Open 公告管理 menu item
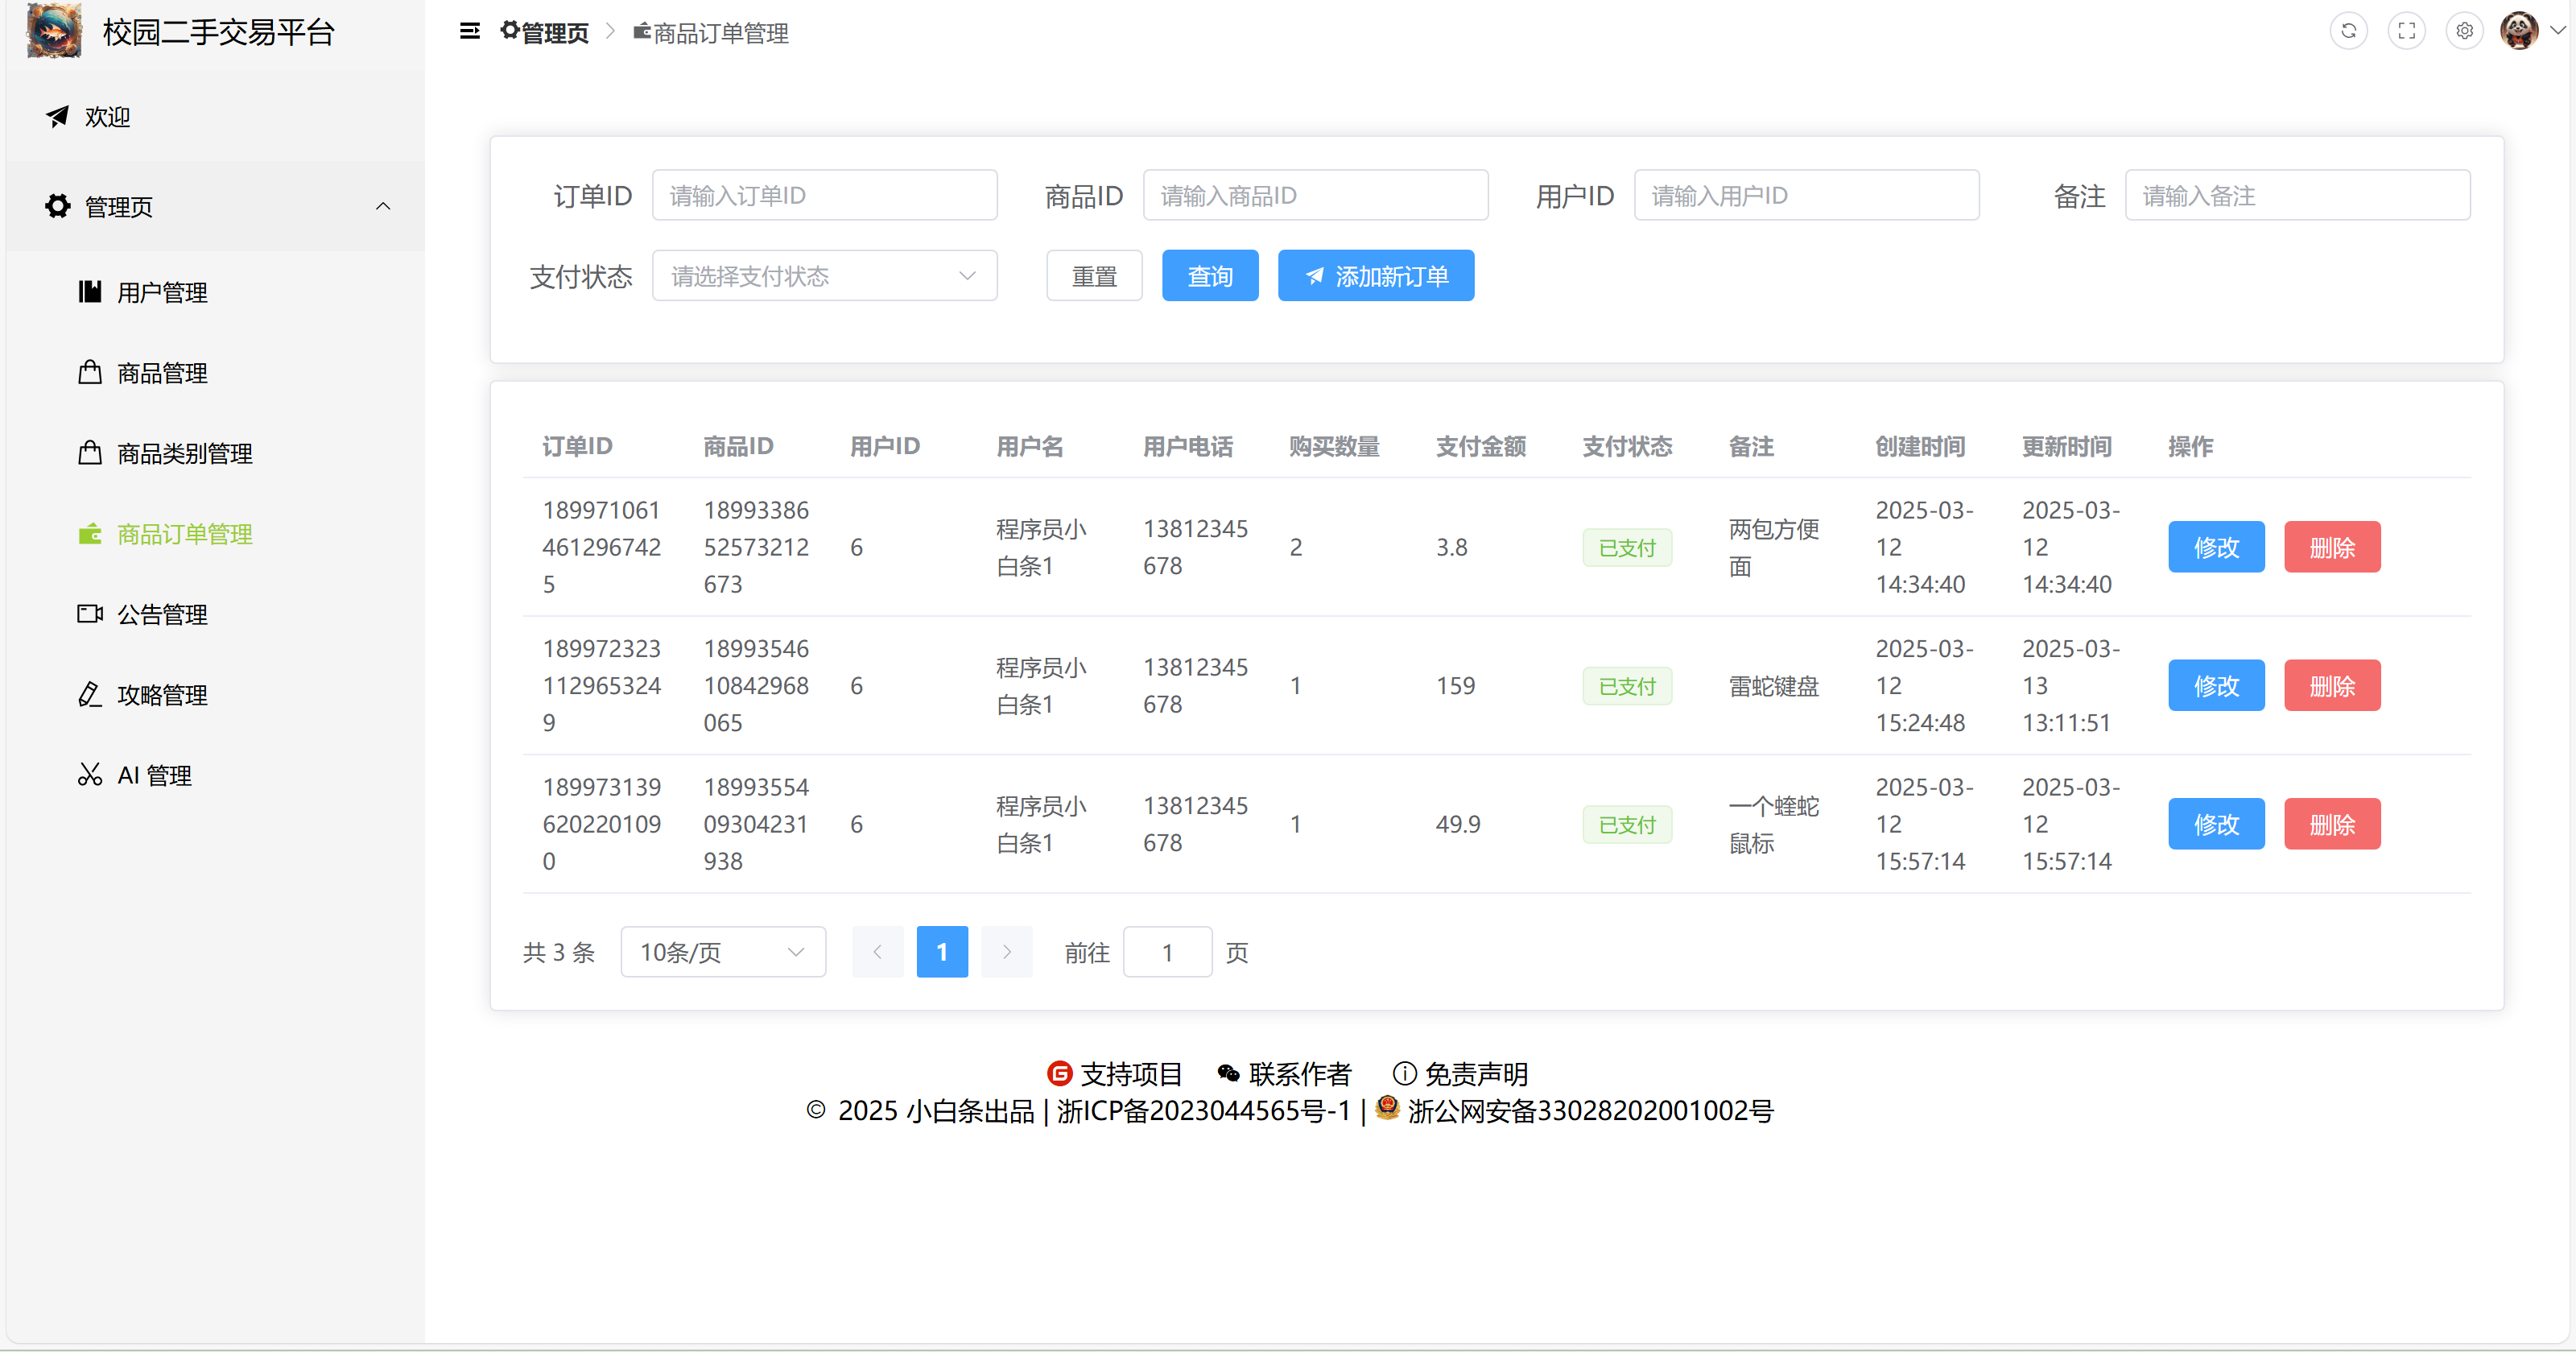The image size is (2576, 1352). 162,614
